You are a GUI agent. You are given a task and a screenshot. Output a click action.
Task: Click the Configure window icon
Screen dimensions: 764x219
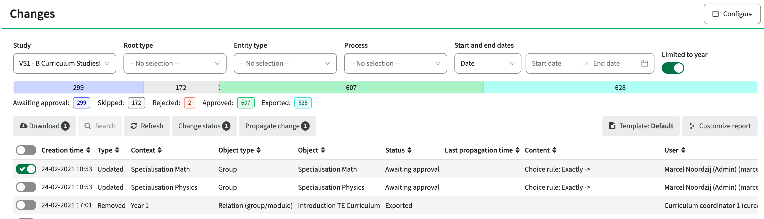[x=715, y=14]
